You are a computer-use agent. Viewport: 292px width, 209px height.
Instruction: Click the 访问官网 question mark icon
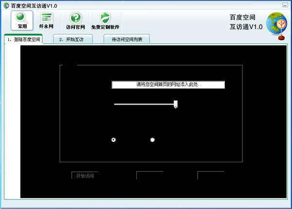tap(75, 20)
